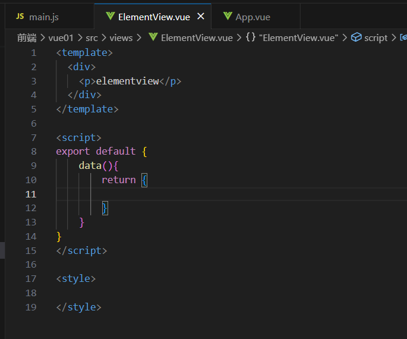Click line number 11 in gutter
Viewport: 407px width, 339px height.
[x=30, y=194]
